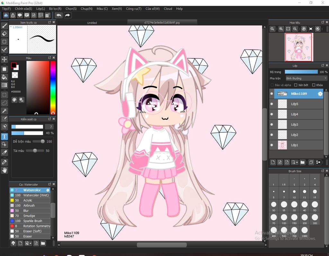Click the canvas horizontal scrollbar

[x=162, y=245]
